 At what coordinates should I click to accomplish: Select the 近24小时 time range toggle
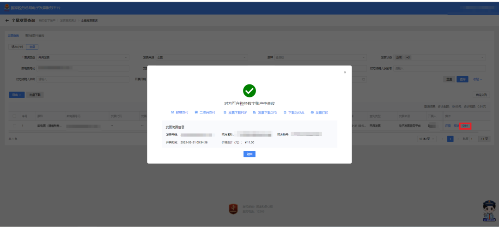tap(17, 47)
